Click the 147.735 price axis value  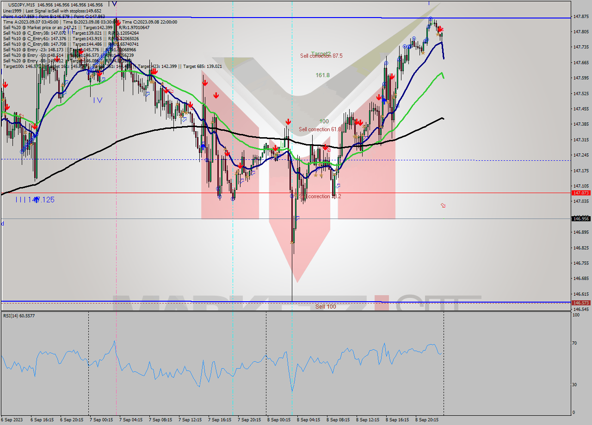(581, 47)
